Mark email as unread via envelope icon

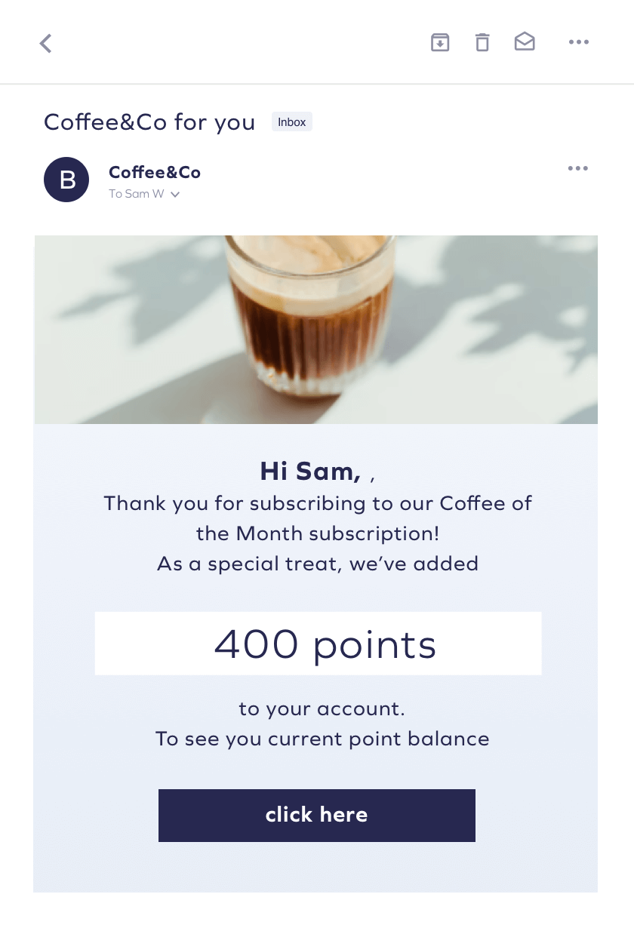point(525,42)
